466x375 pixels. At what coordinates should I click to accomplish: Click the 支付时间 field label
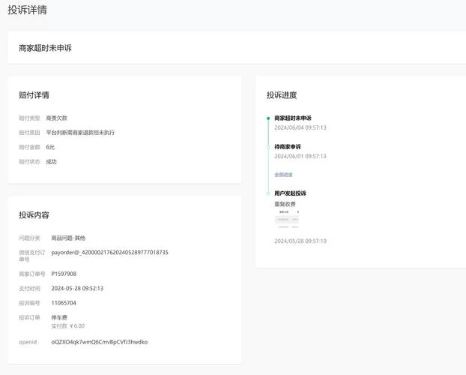point(29,289)
